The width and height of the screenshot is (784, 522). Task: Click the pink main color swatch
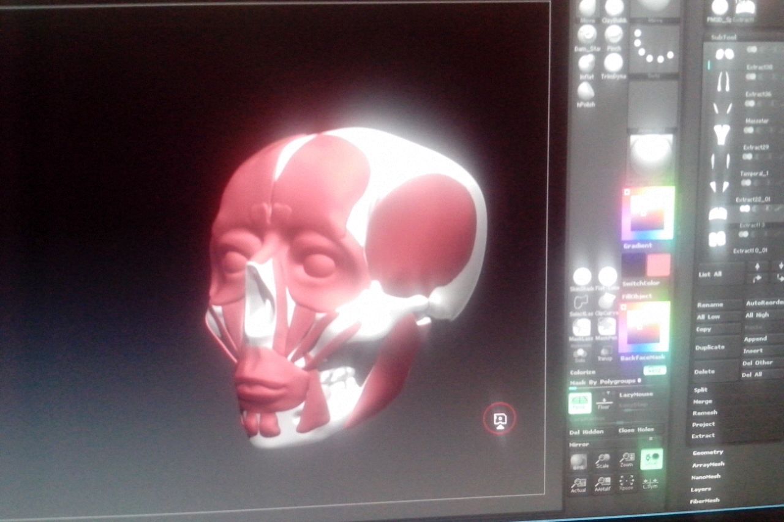658,266
